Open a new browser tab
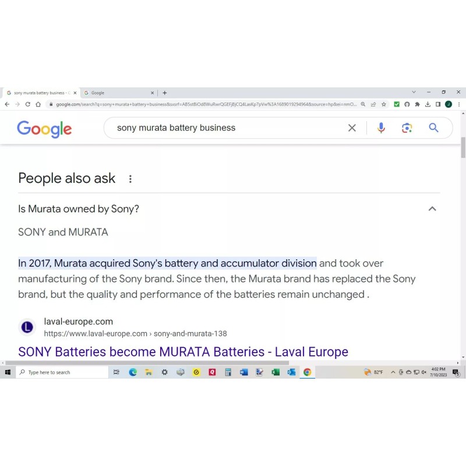The image size is (466, 466). pos(165,93)
